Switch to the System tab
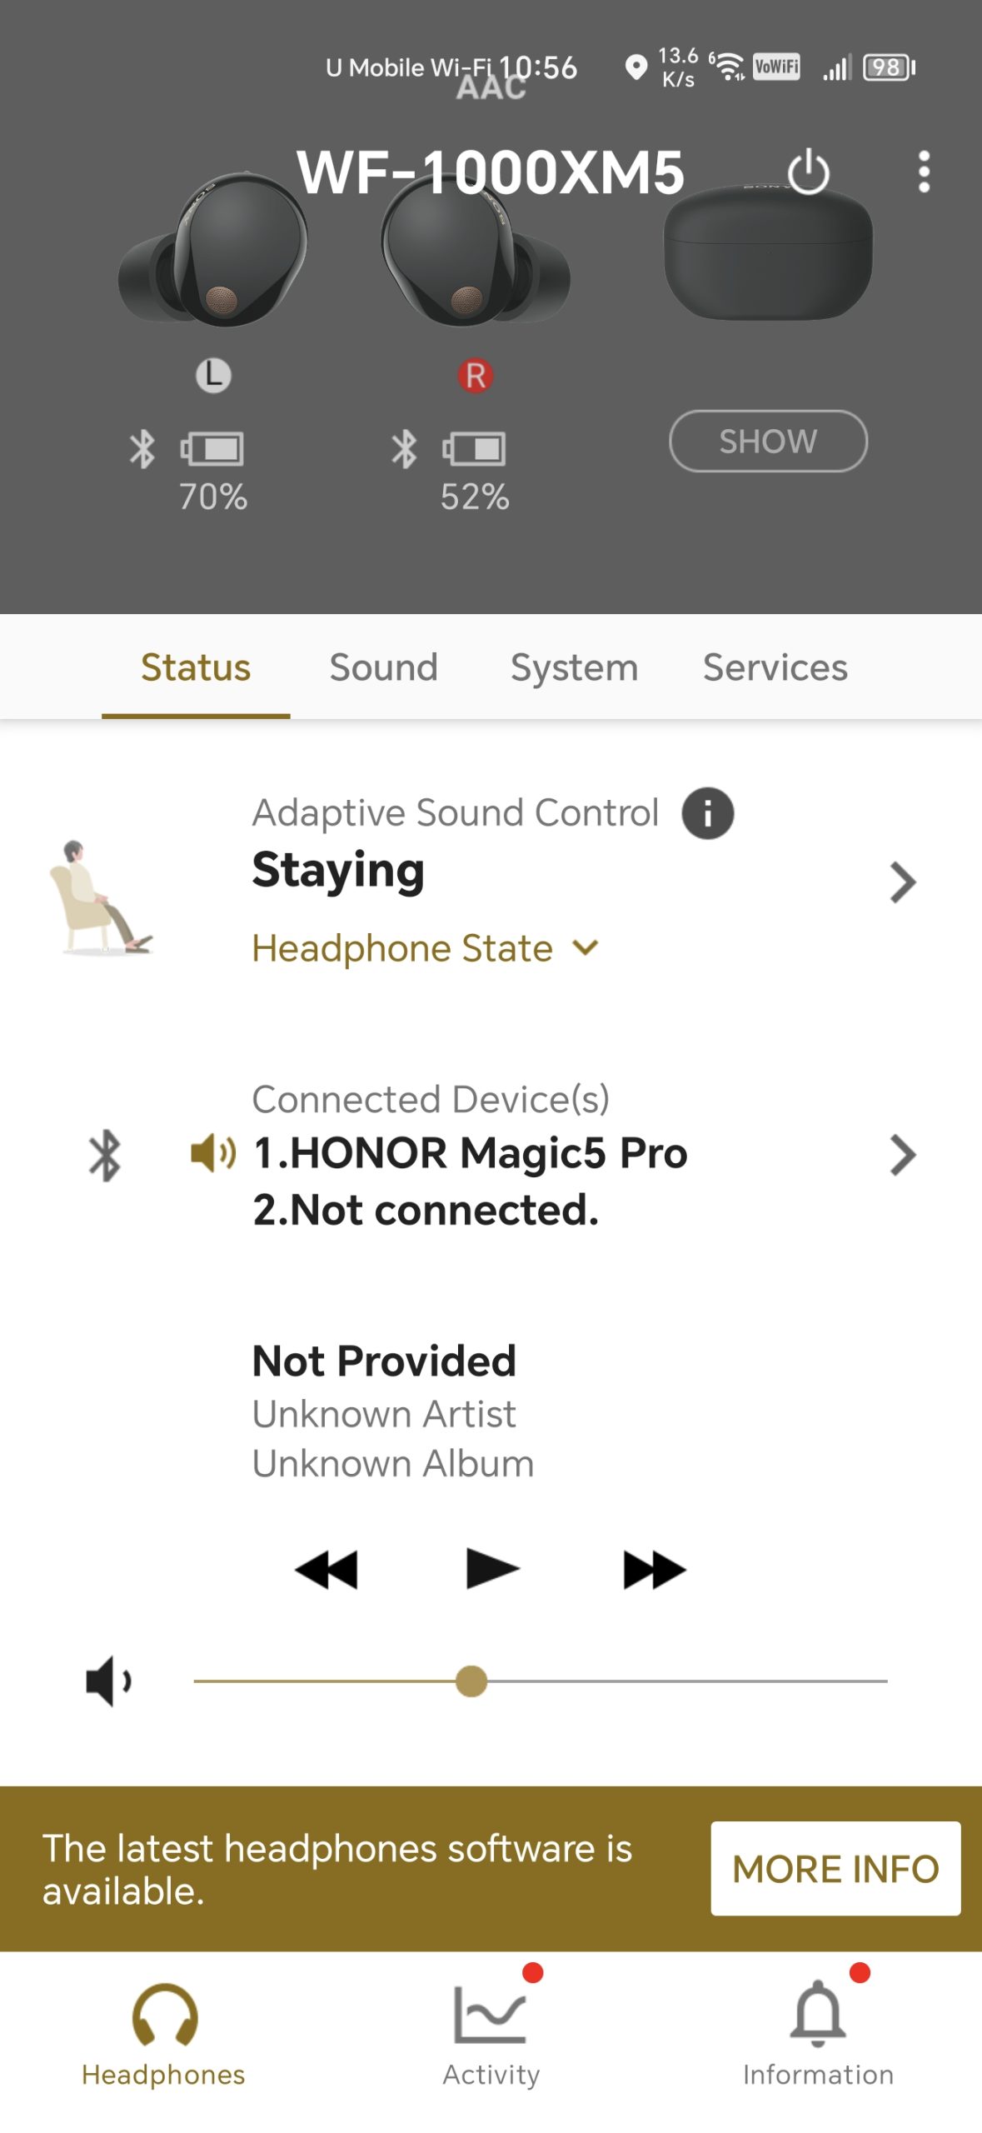 pos(574,667)
